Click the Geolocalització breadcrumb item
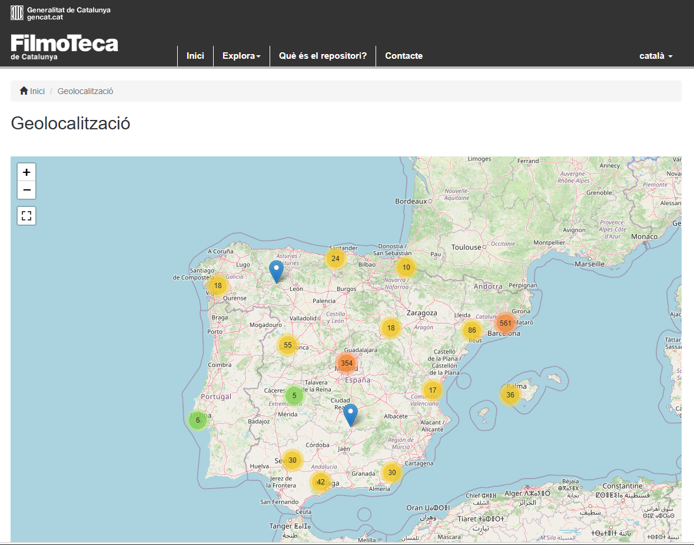The height and width of the screenshot is (545, 694). tap(85, 91)
